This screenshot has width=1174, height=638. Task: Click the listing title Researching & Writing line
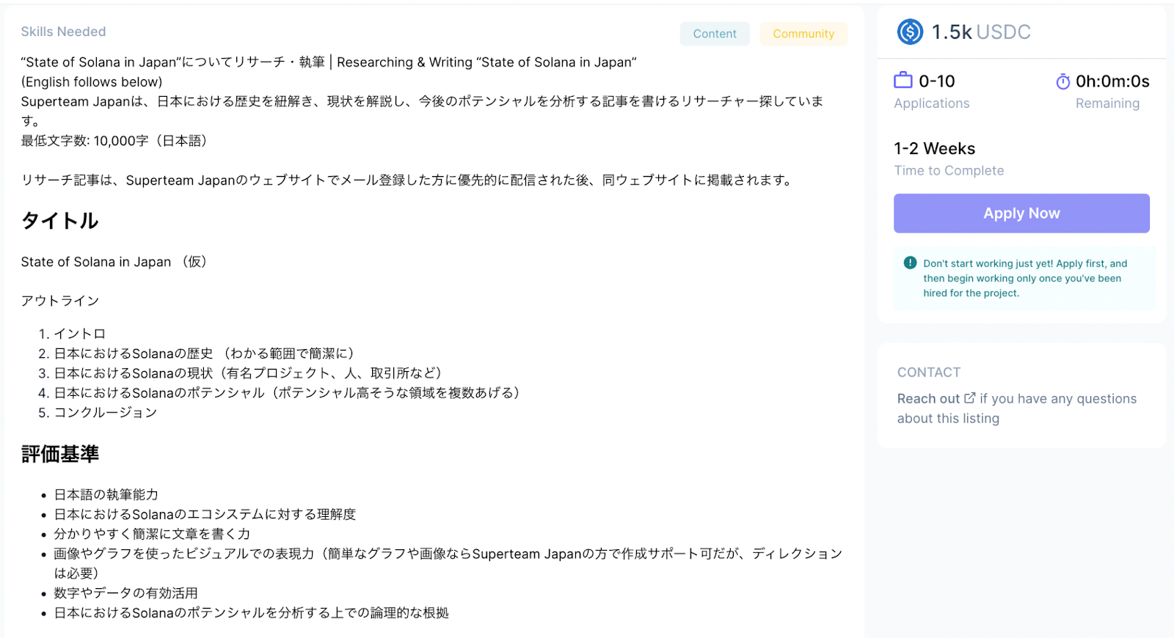(329, 62)
